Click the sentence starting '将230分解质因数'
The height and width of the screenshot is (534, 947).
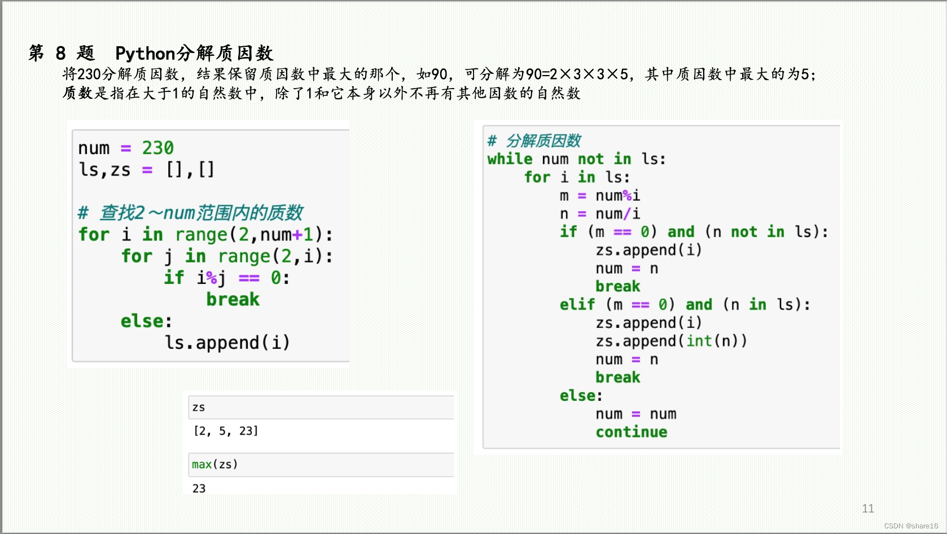pos(439,74)
